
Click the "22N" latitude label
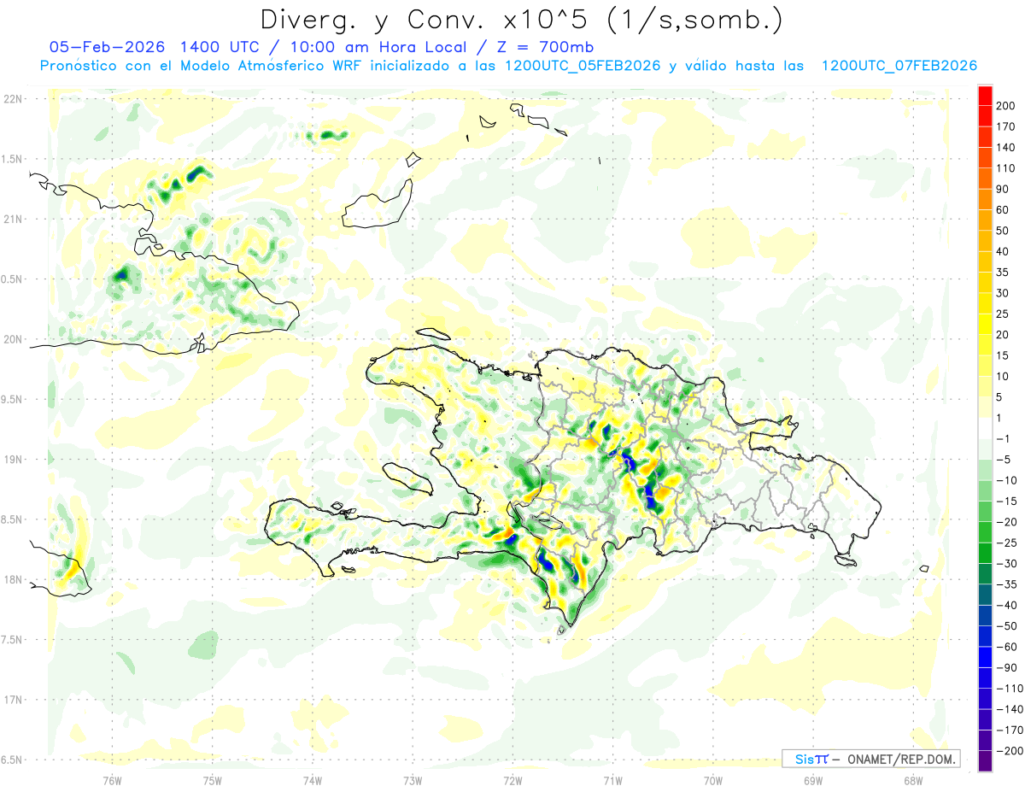(x=12, y=99)
